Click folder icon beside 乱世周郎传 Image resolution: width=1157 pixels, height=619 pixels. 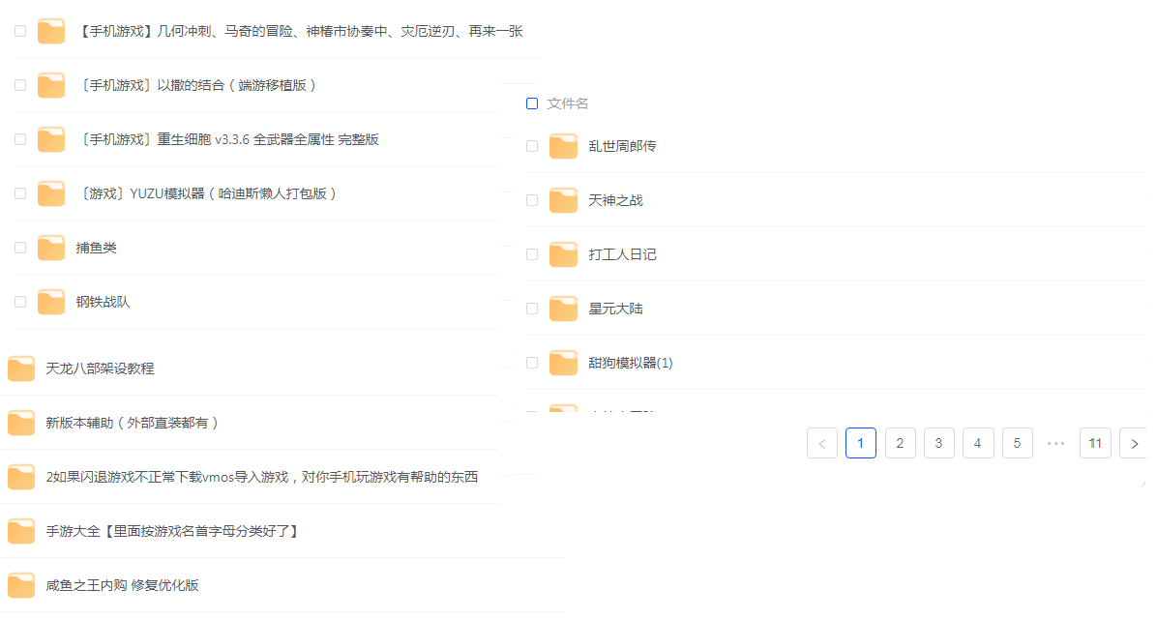[563, 146]
